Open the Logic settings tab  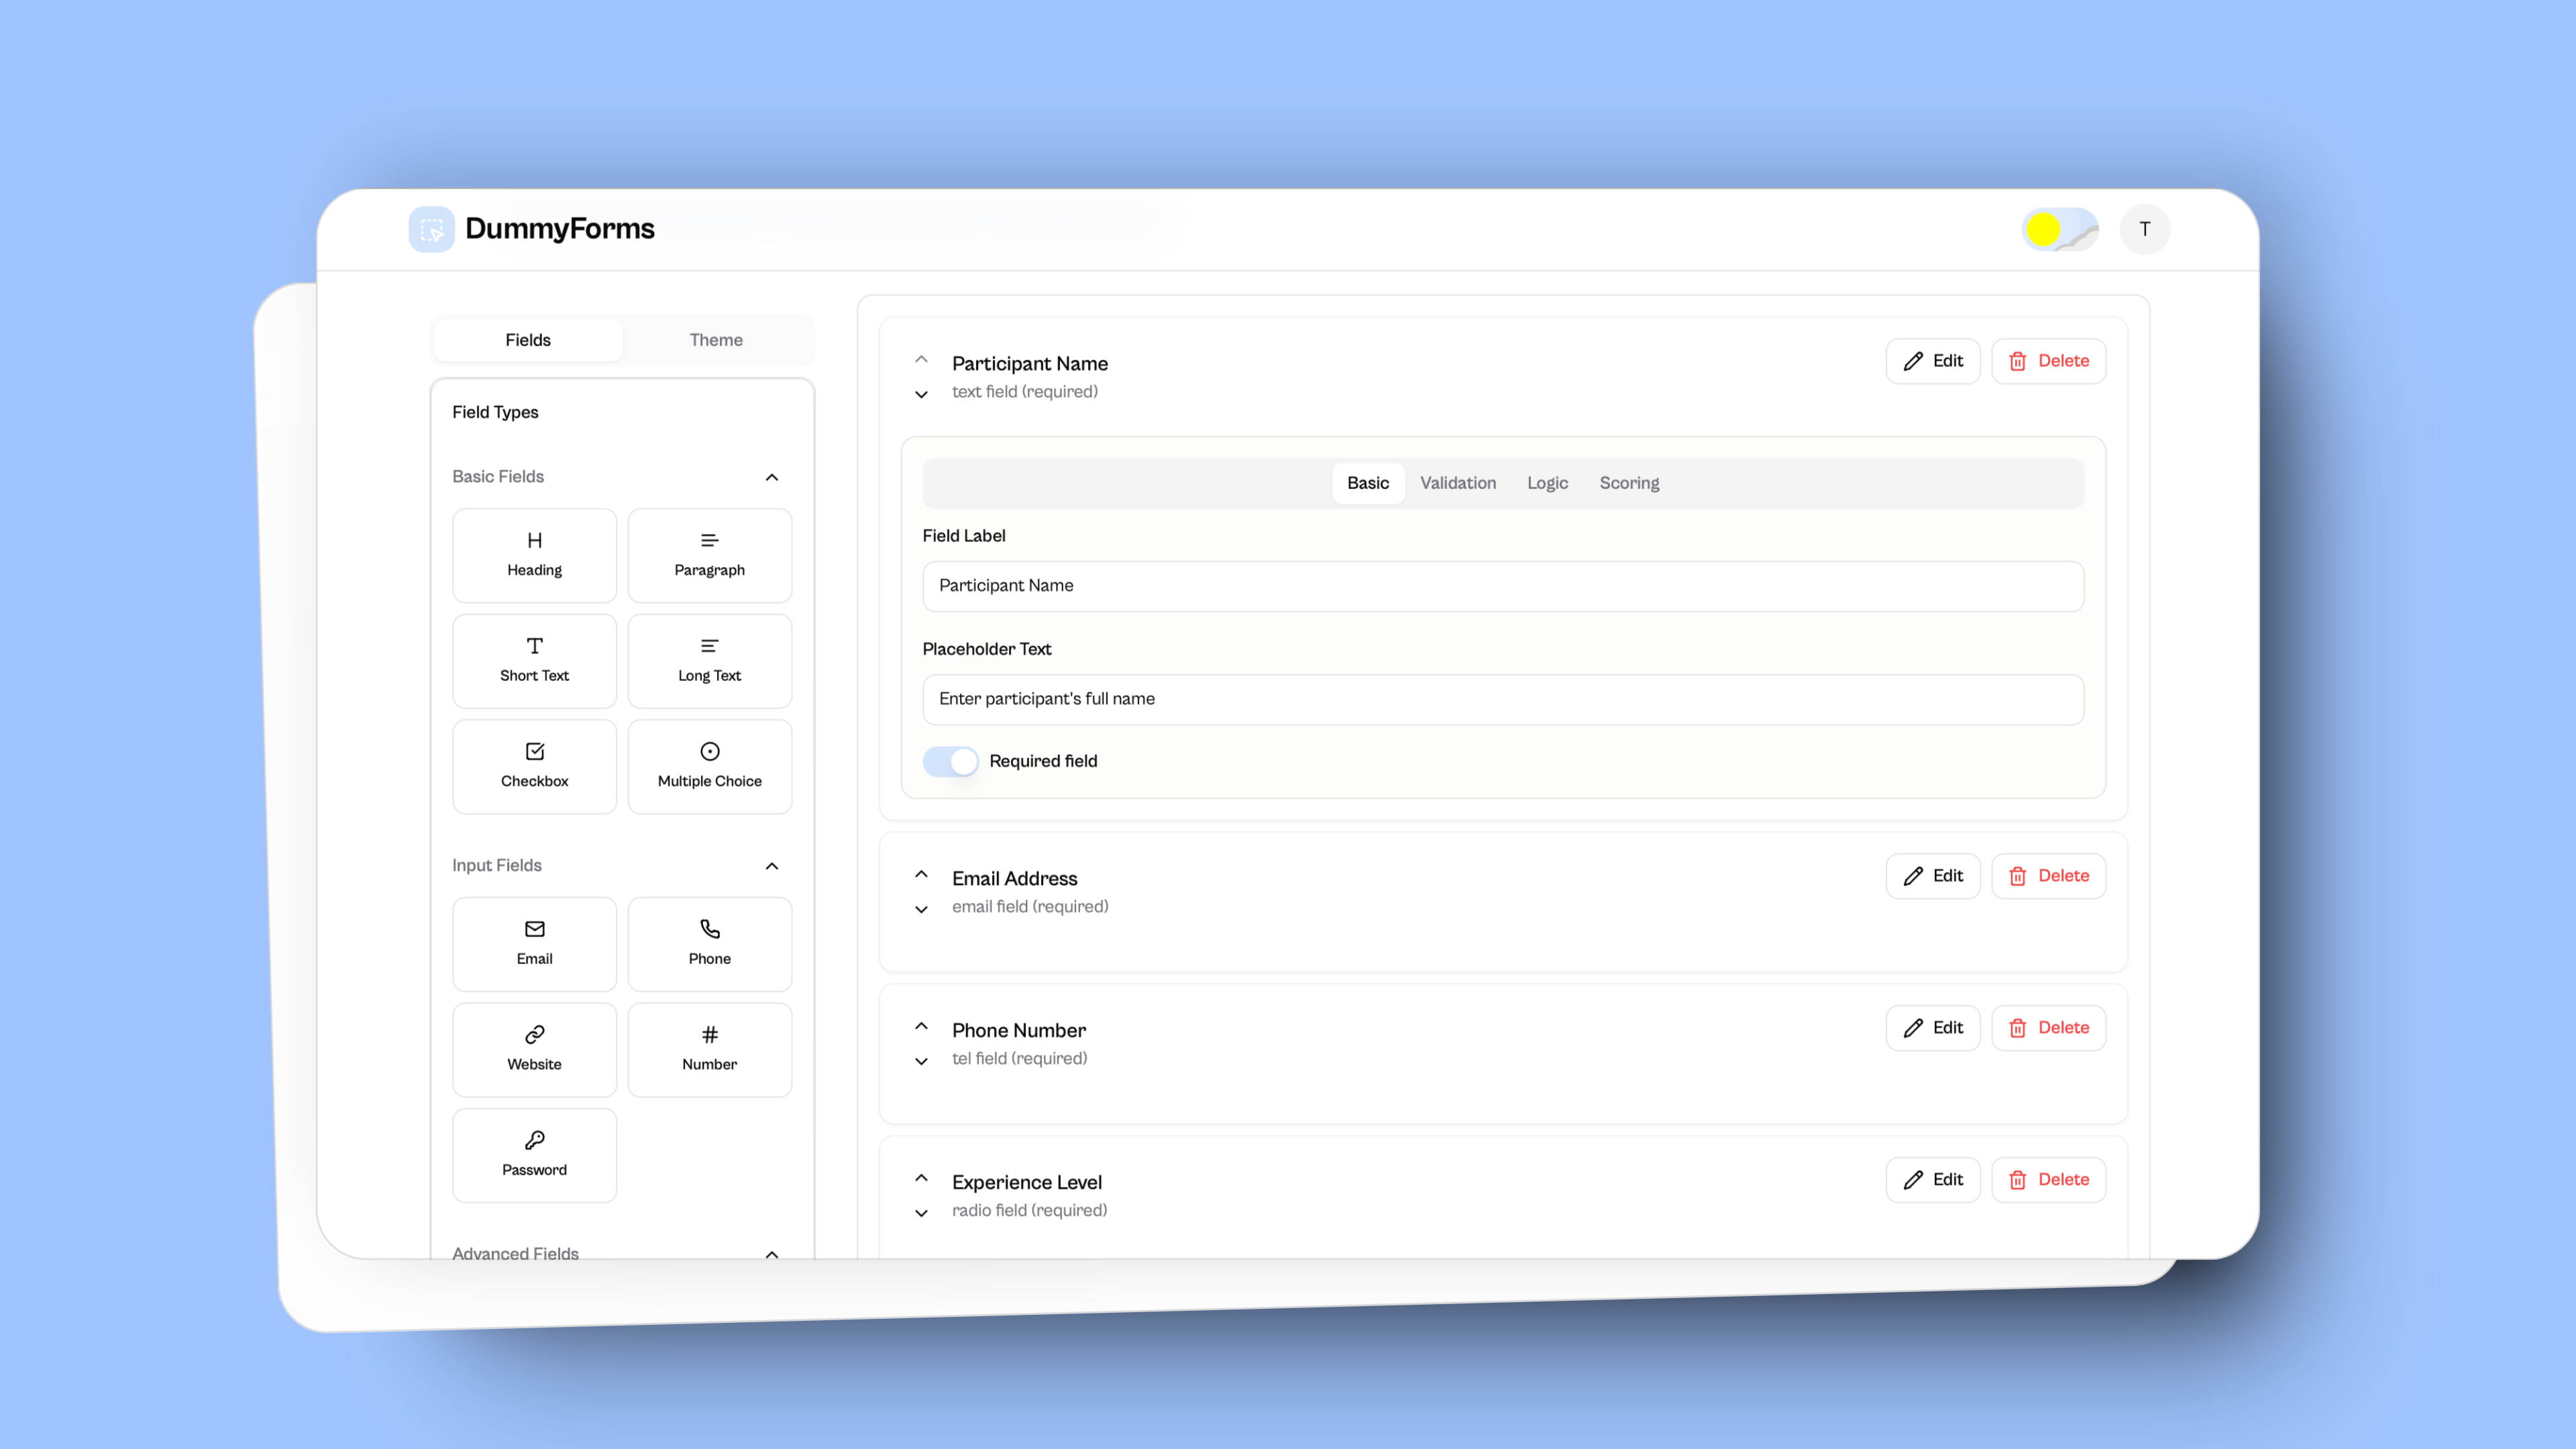(1547, 483)
